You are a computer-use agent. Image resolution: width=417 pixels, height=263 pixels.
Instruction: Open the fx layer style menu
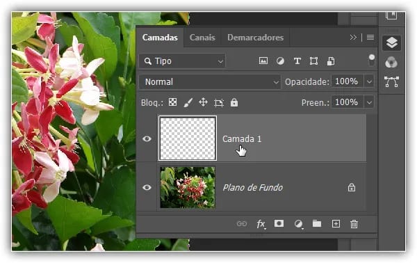tap(261, 224)
